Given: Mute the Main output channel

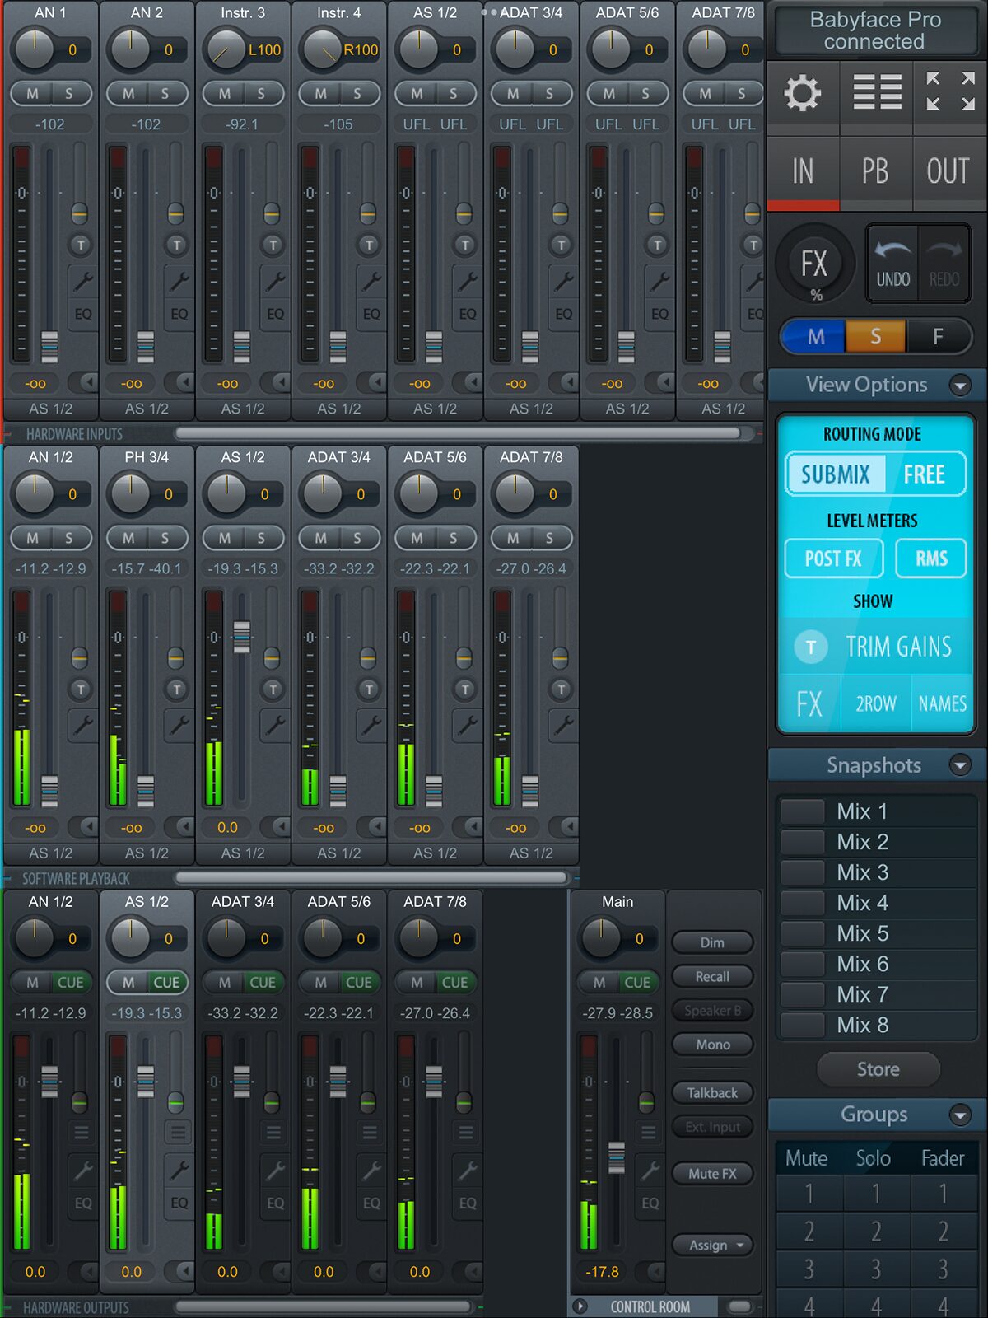Looking at the screenshot, I should point(599,983).
